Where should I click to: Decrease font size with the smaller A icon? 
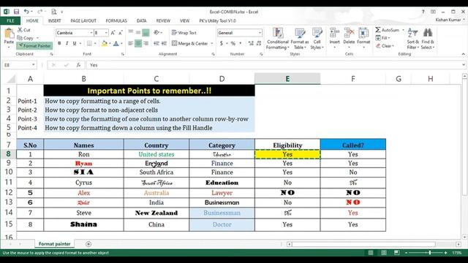click(x=121, y=33)
